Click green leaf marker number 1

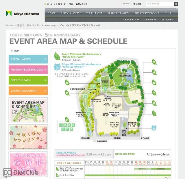tap(154, 113)
